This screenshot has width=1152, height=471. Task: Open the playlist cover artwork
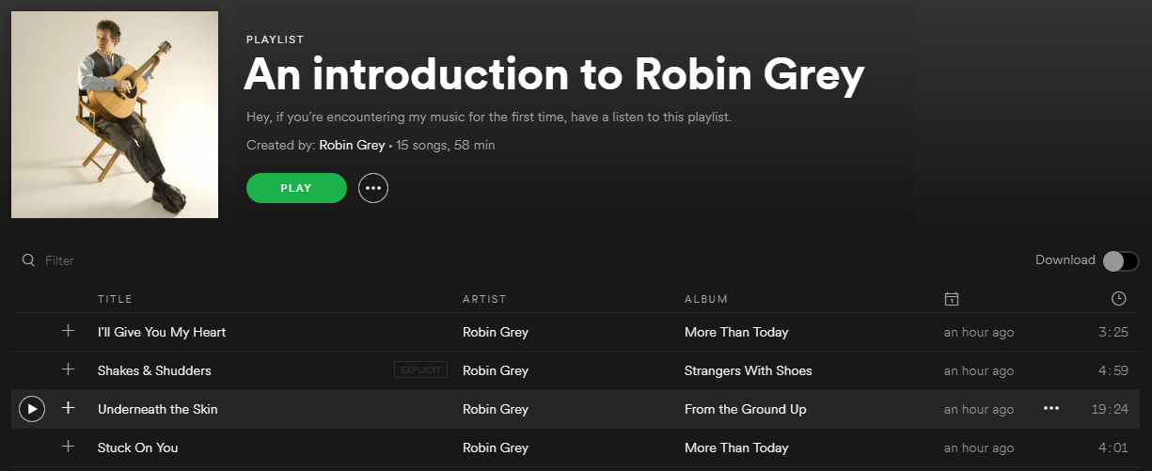tap(115, 115)
